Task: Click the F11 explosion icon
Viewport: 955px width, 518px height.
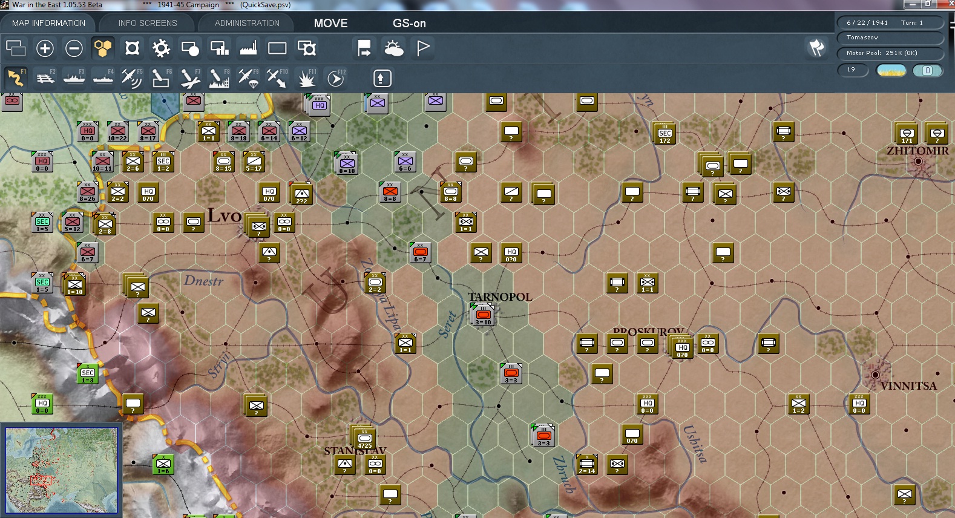Action: 307,78
